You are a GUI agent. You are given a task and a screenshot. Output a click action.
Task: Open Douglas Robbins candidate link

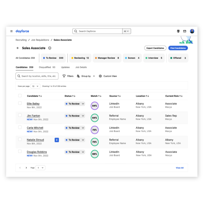click(x=37, y=152)
